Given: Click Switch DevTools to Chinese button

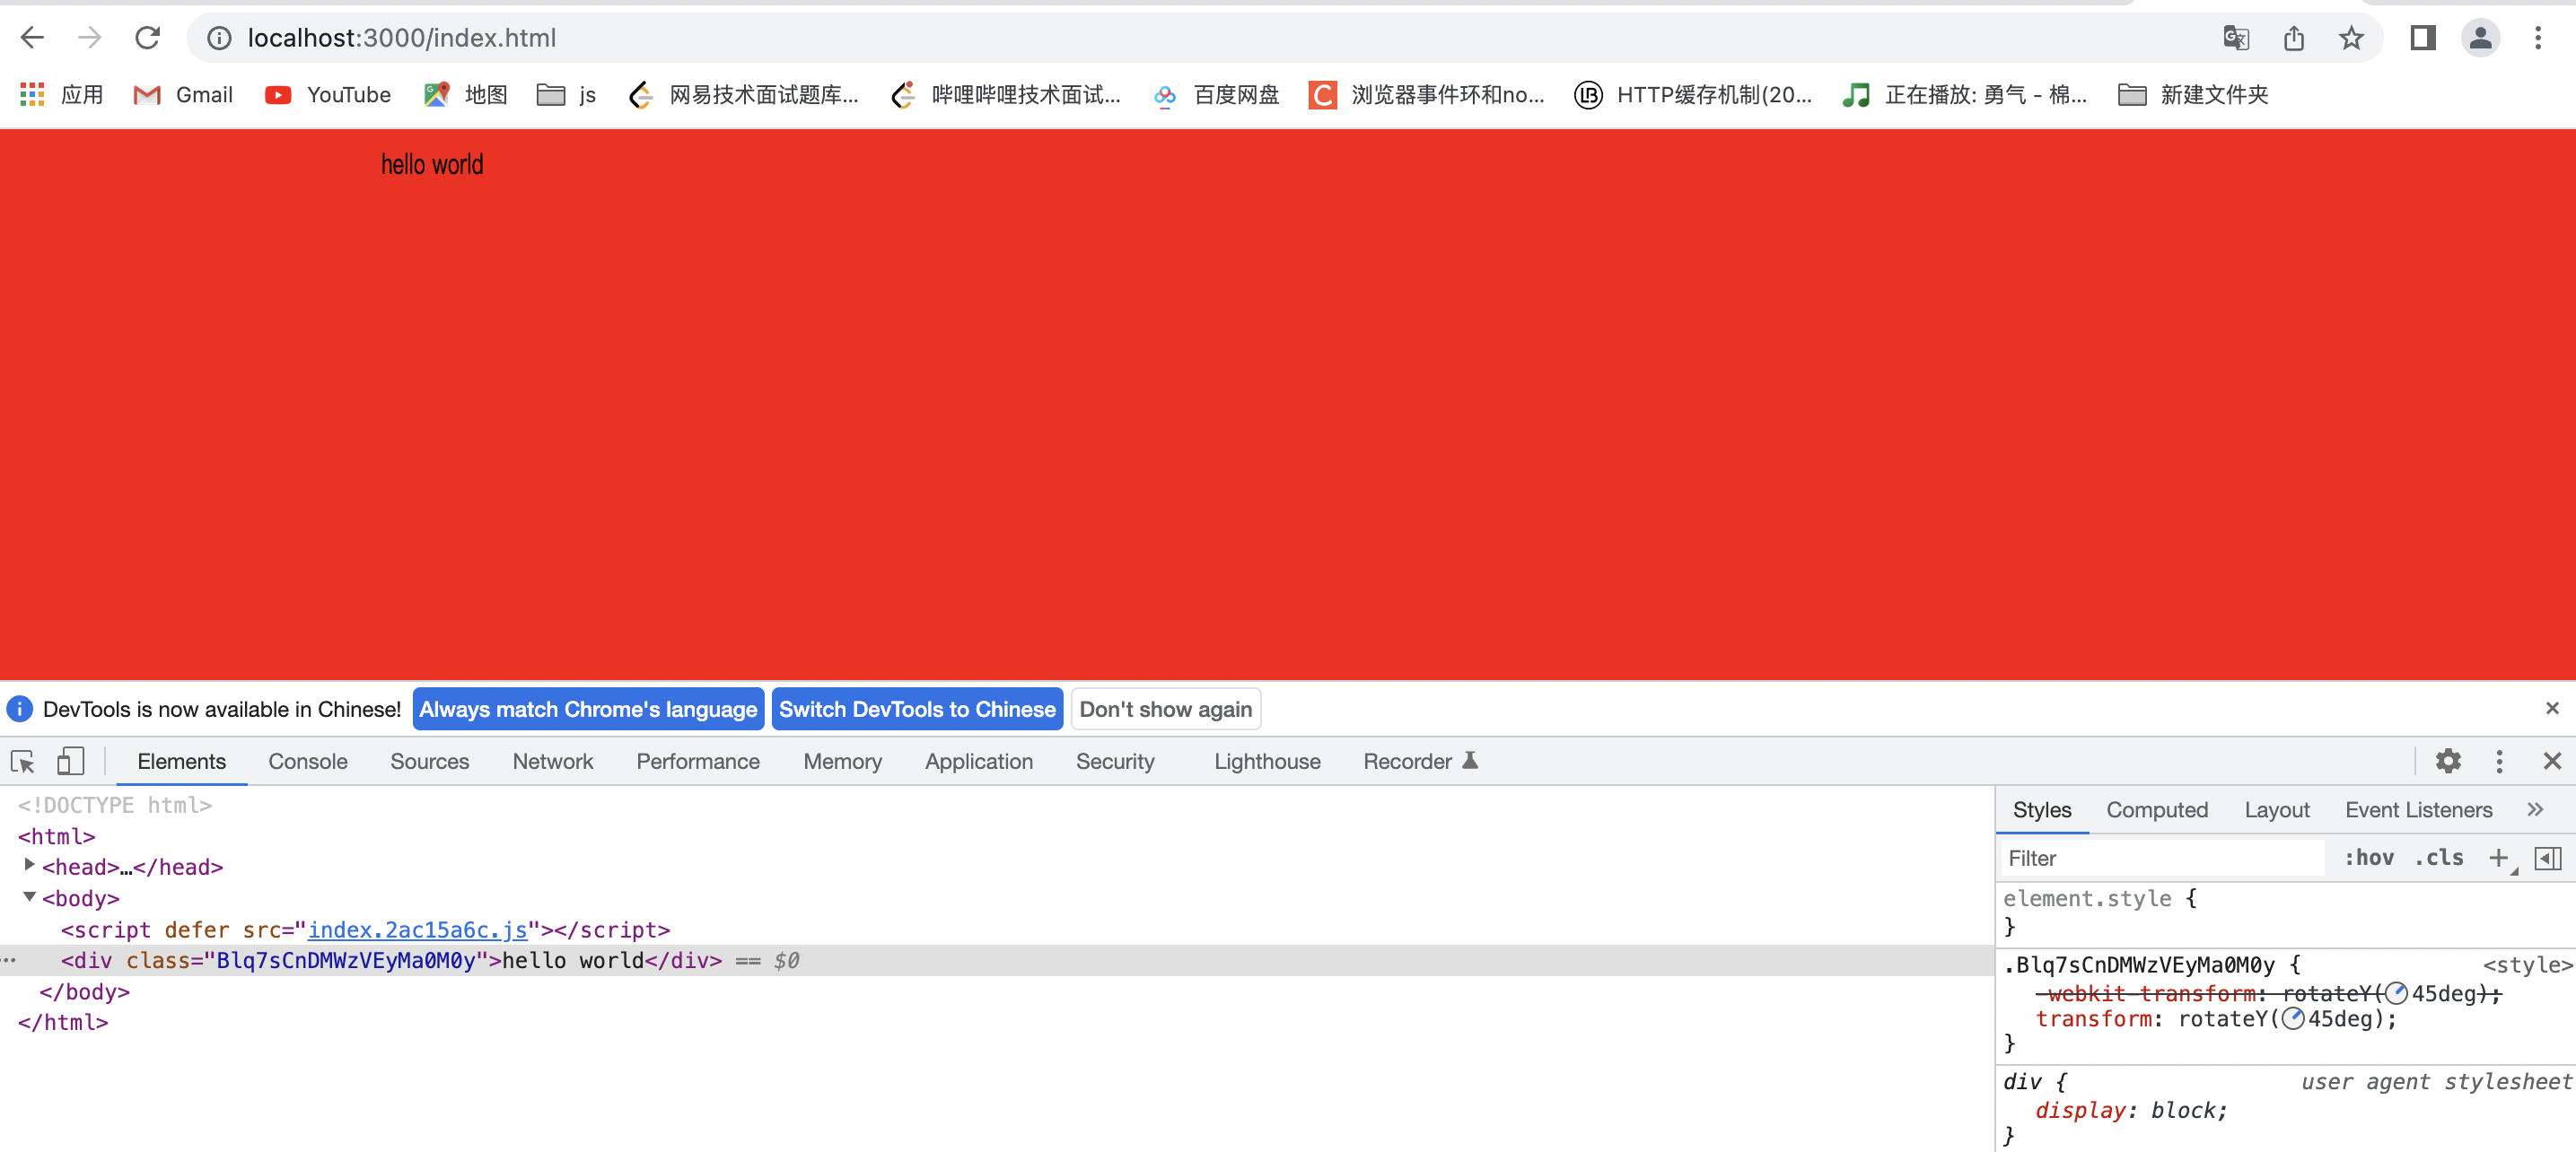Looking at the screenshot, I should [x=917, y=709].
